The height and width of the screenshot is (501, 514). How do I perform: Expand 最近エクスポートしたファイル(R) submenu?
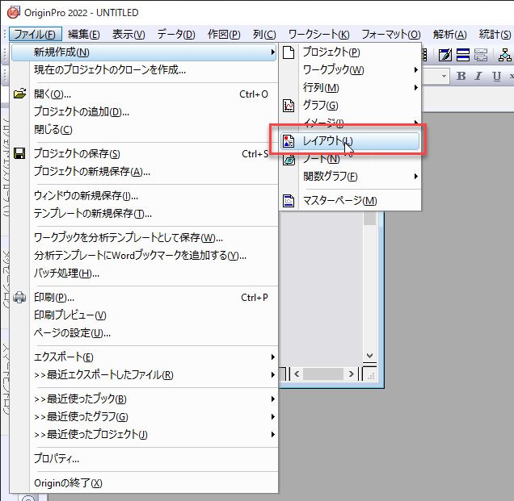144,374
